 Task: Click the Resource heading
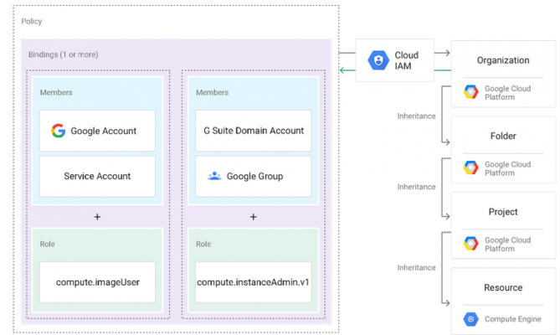coord(503,287)
